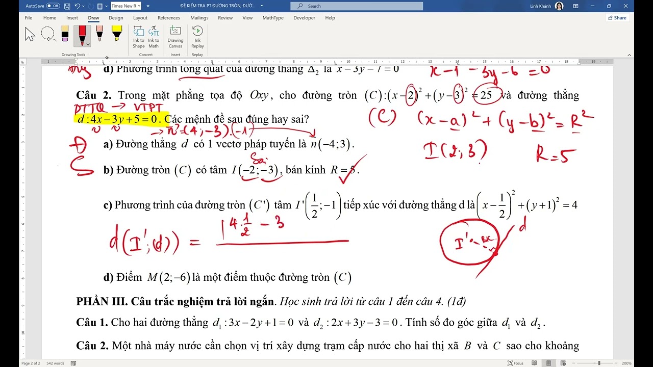Click the zoom slider handle

pos(600,363)
